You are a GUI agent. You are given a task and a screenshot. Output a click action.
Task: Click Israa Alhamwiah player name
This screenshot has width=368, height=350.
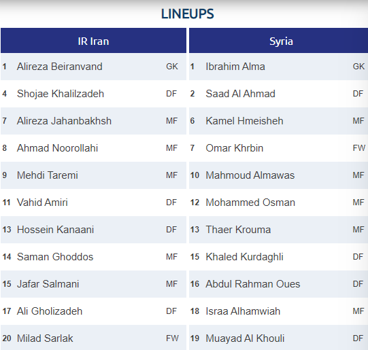pyautogui.click(x=243, y=311)
